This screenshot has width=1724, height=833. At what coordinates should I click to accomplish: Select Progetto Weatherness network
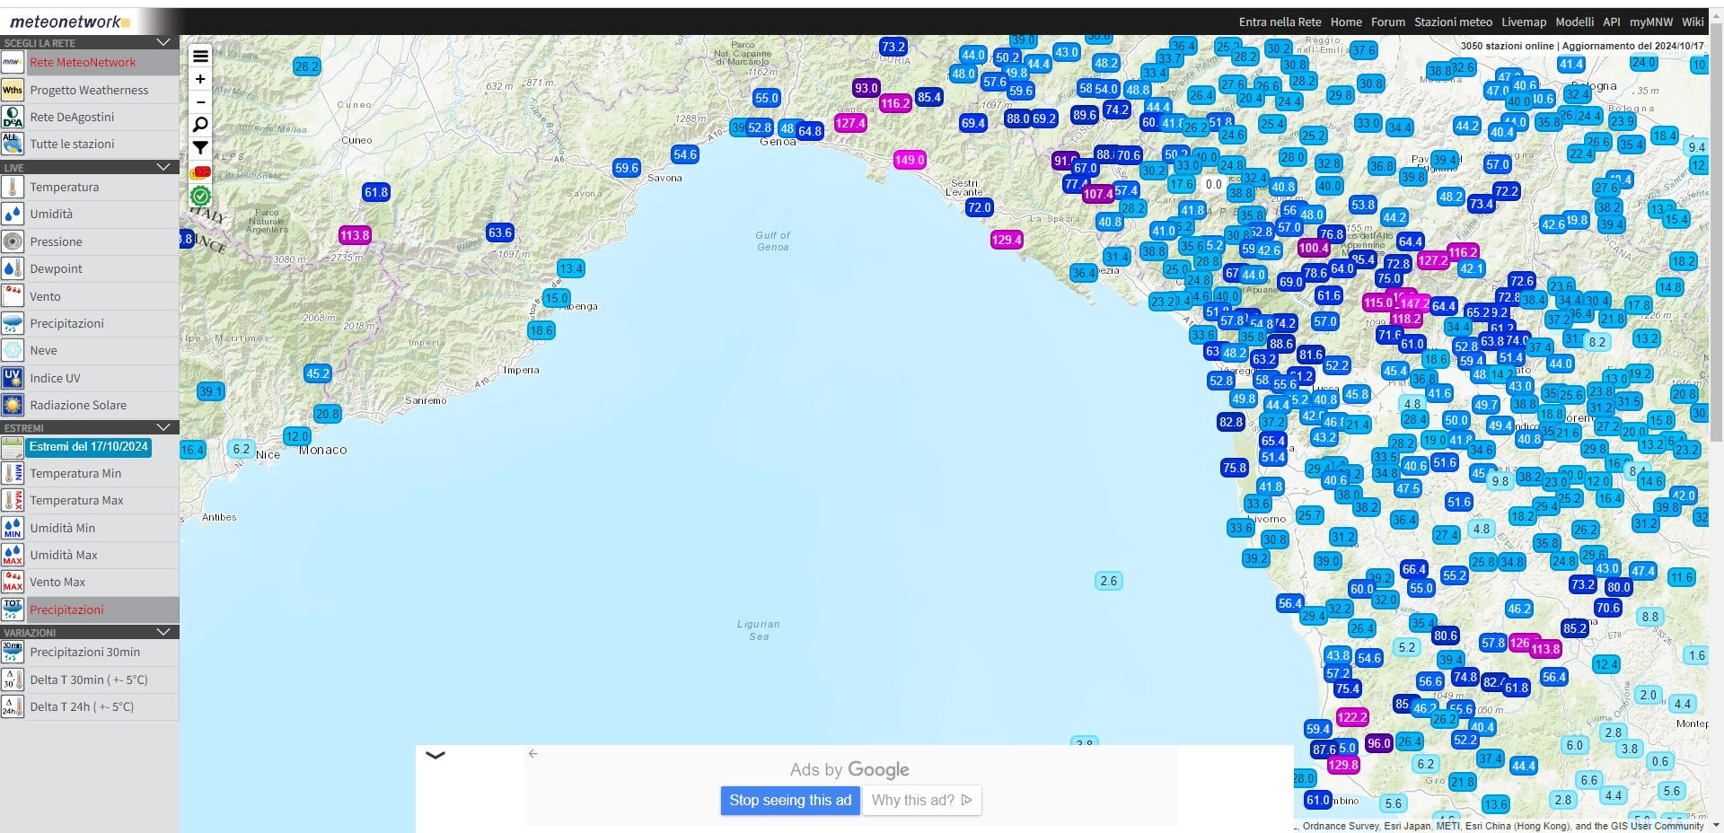90,90
